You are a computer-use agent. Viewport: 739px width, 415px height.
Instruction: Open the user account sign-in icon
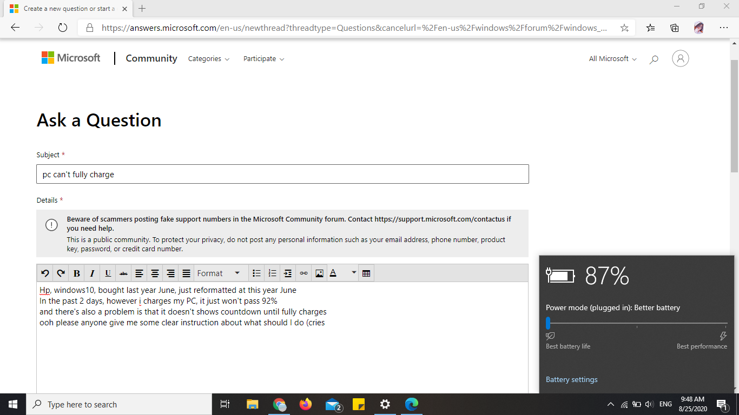tap(680, 58)
